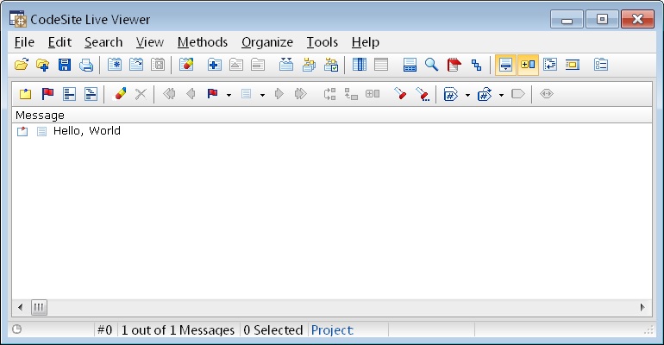Toggle the highlighted yellow plus pane button

pyautogui.click(x=528, y=65)
